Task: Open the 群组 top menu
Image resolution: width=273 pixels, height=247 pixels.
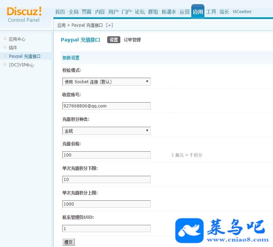Action: point(153,12)
